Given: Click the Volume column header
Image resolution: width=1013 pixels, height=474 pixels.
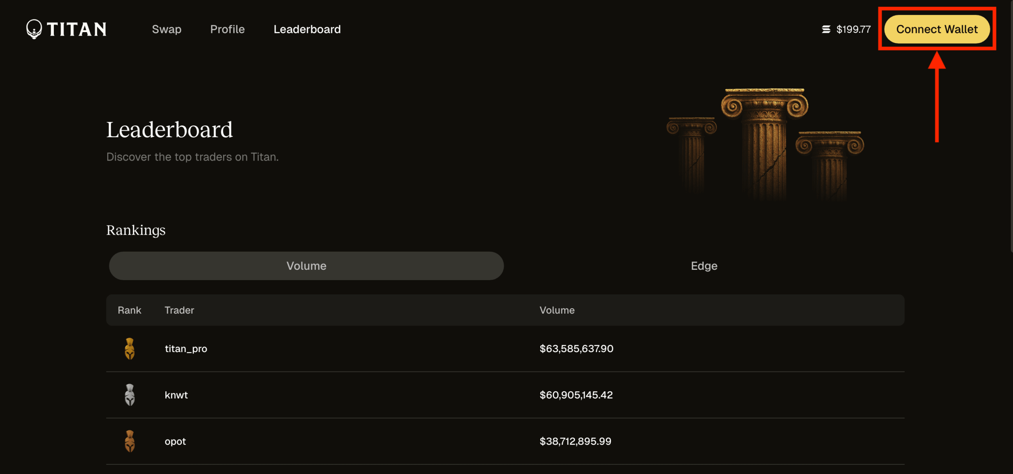Looking at the screenshot, I should (557, 310).
